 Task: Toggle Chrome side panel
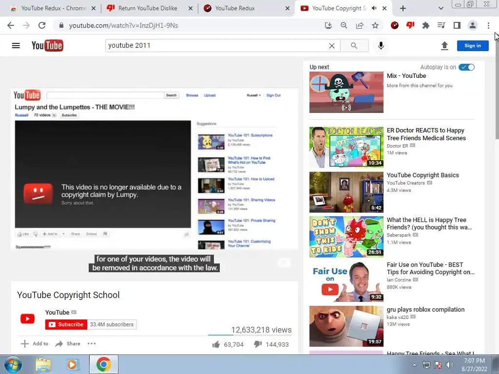(x=457, y=25)
